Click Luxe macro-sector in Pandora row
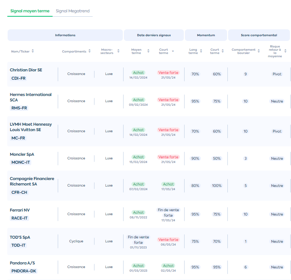 point(109,267)
